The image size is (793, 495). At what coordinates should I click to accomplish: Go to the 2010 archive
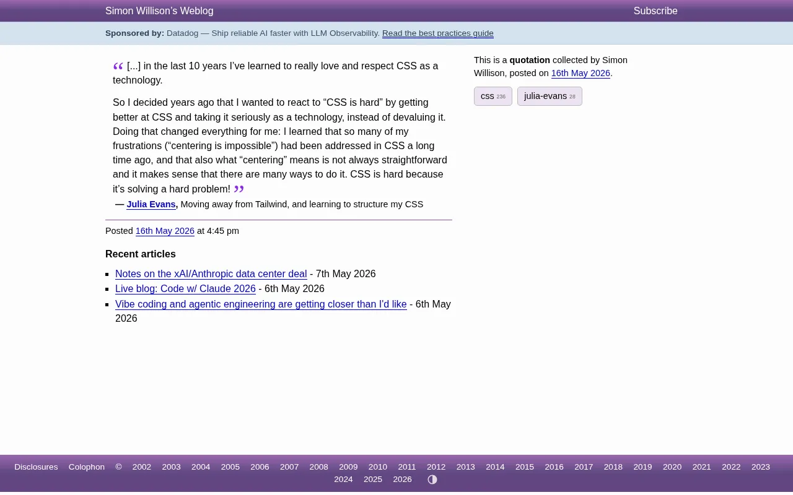pos(378,467)
